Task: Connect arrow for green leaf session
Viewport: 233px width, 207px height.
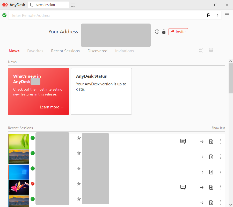Action: 202,142
